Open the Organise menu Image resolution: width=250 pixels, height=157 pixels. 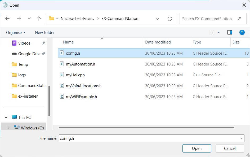16,33
